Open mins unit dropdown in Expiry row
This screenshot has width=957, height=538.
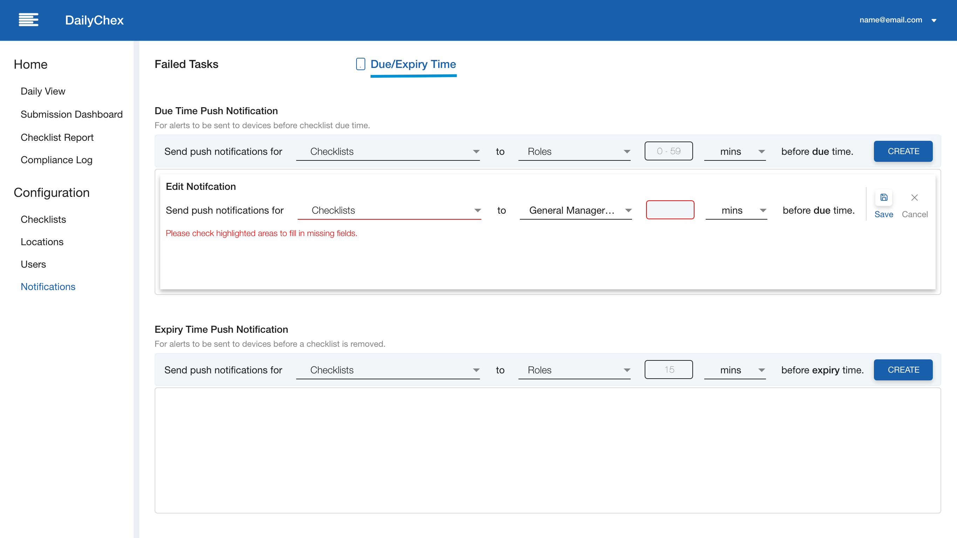[734, 370]
